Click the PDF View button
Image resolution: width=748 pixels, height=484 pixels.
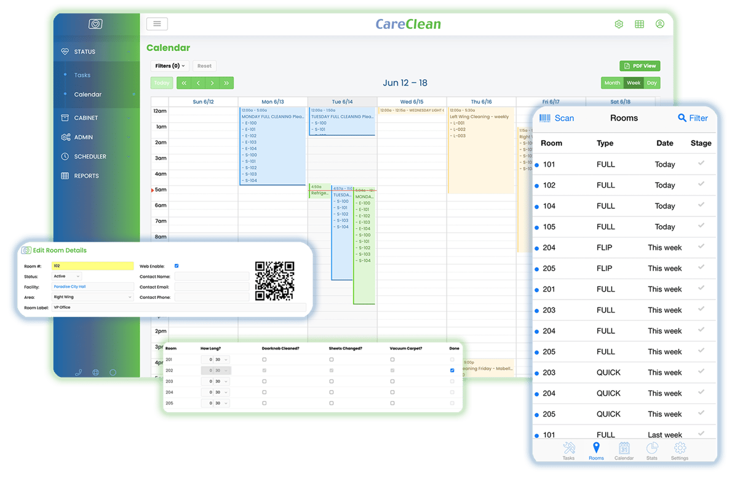640,66
